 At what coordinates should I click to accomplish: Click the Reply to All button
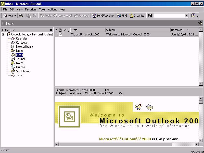tap(62, 16)
